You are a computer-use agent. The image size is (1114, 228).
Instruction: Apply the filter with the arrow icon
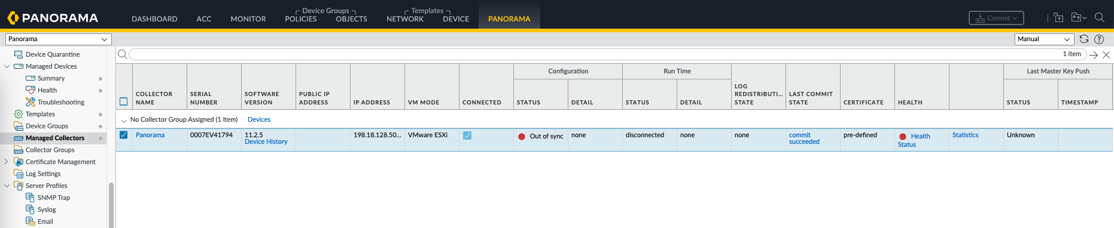point(1094,54)
